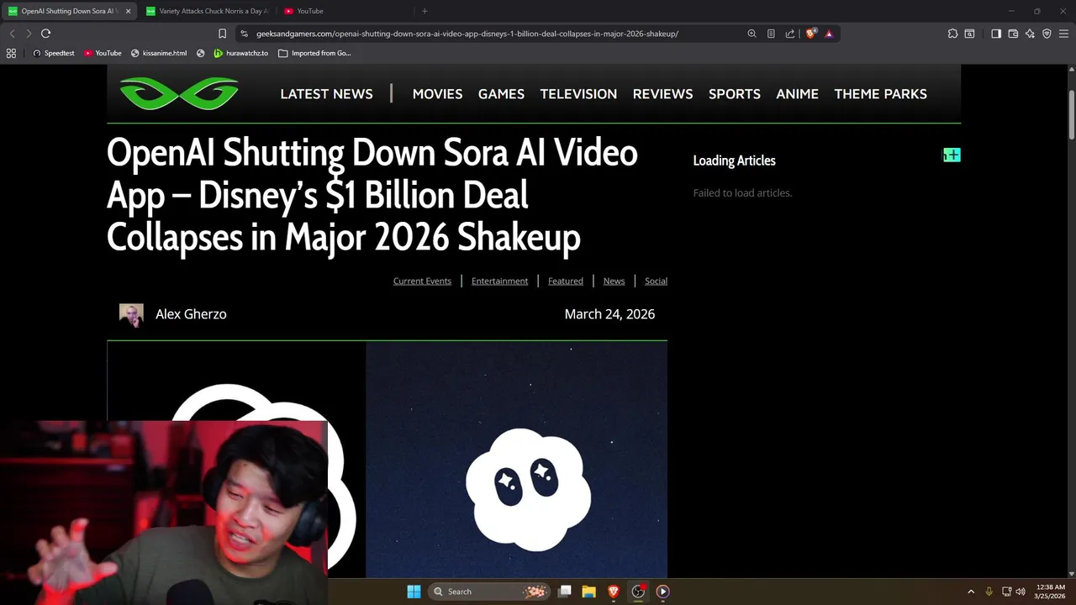The height and width of the screenshot is (605, 1076).
Task: Open the apps grid icon in bookmarks bar
Action: [11, 53]
